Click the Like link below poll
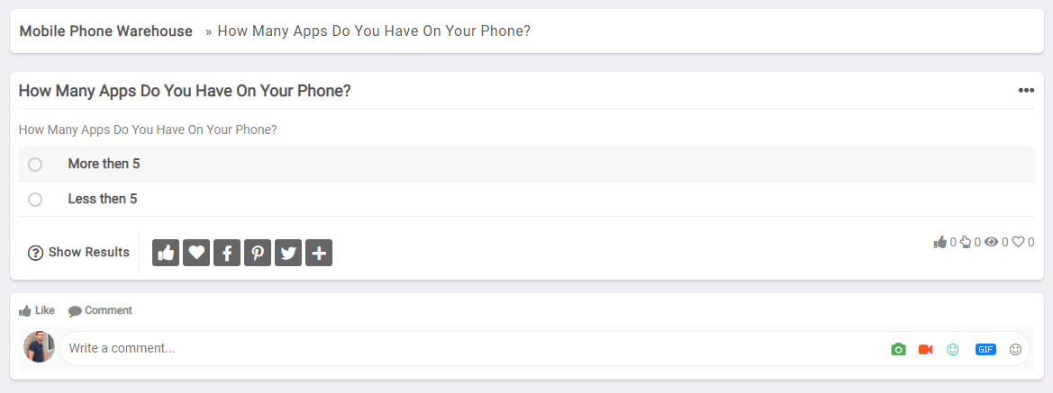The height and width of the screenshot is (393, 1053). pyautogui.click(x=37, y=310)
